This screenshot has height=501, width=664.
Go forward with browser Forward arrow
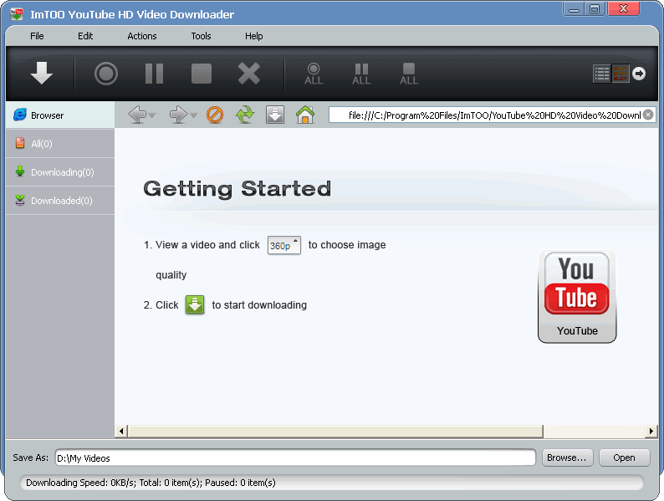(x=178, y=115)
